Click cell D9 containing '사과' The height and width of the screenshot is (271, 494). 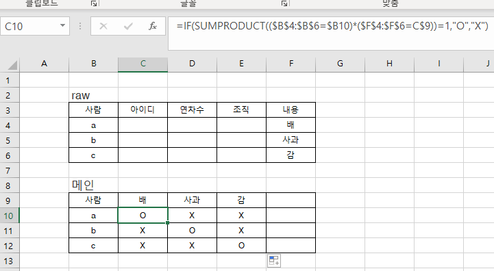(x=192, y=201)
